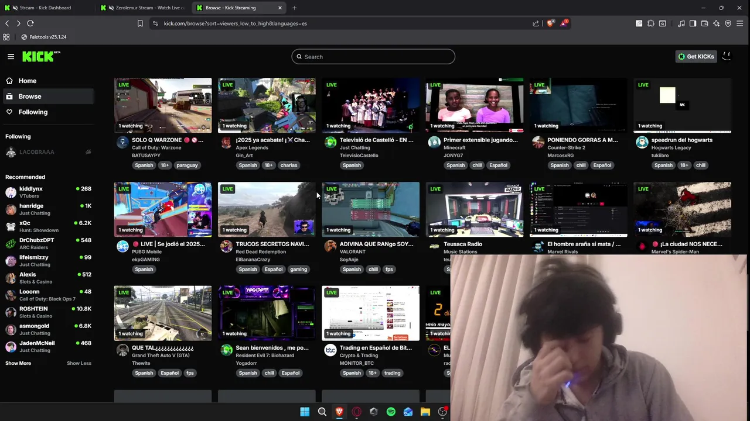Screen dimensions: 750x421
Task: Click the Get KICKs button
Action: point(696,57)
